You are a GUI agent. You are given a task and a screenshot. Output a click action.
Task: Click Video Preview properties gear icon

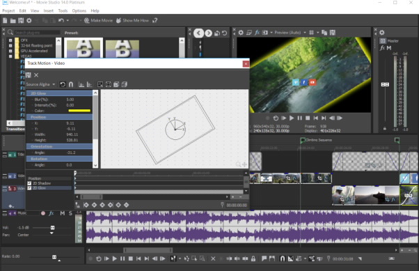point(241,32)
